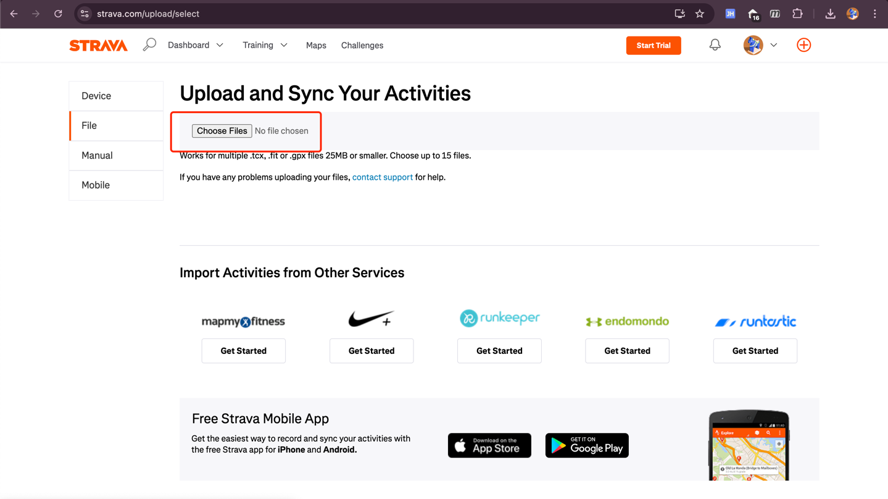Click the orange plus upload icon

(803, 45)
